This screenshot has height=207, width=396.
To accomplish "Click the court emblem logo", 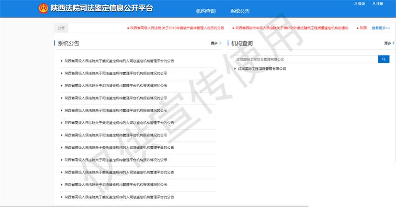I will [44, 8].
